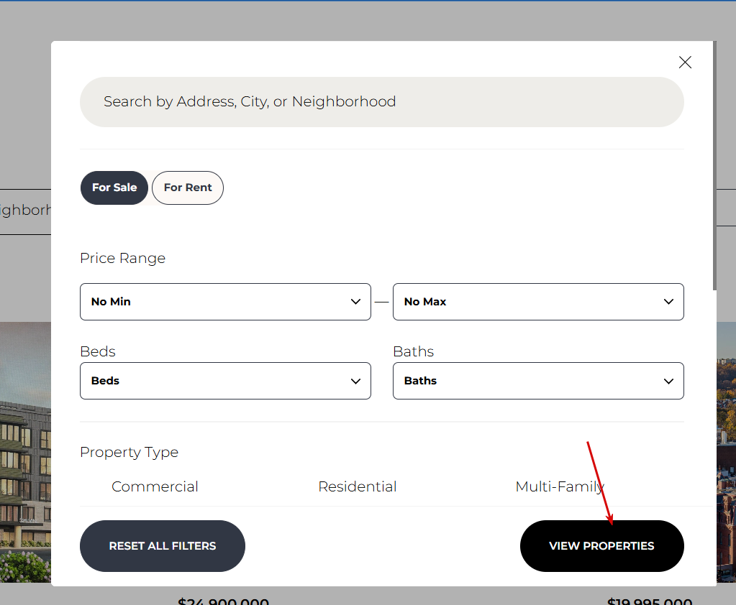Click the $19,995,000 listing price
This screenshot has height=605, width=736.
click(650, 601)
